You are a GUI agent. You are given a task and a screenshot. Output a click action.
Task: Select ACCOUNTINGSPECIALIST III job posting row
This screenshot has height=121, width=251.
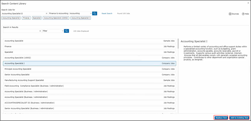pyautogui.click(x=89, y=103)
